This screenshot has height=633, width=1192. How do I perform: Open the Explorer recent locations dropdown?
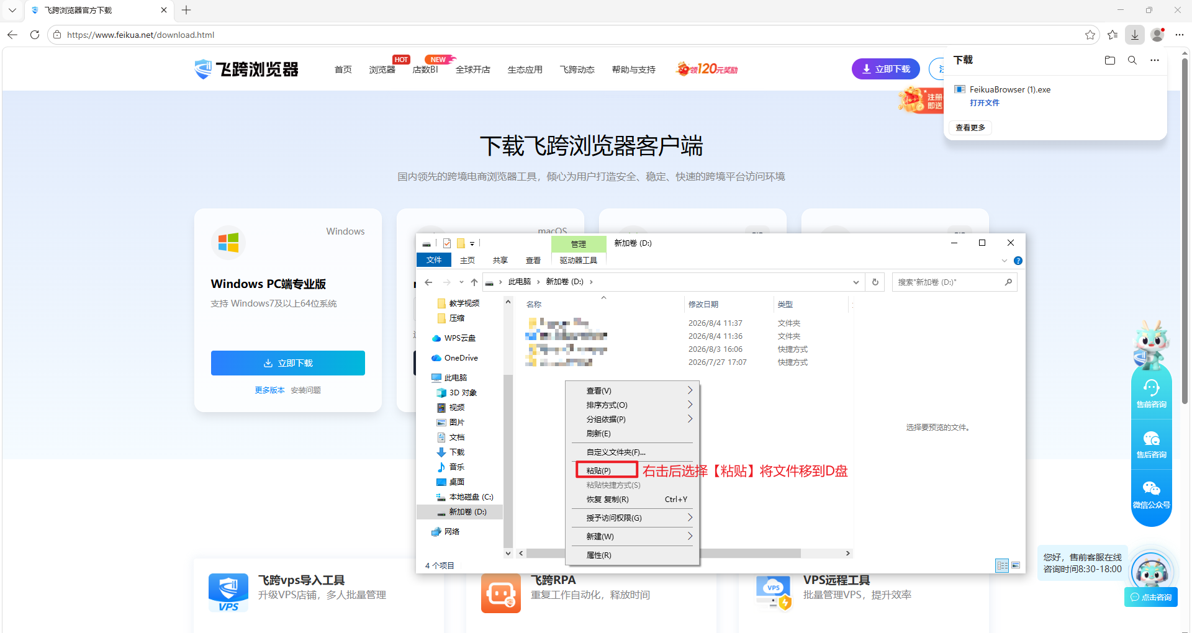pos(461,282)
